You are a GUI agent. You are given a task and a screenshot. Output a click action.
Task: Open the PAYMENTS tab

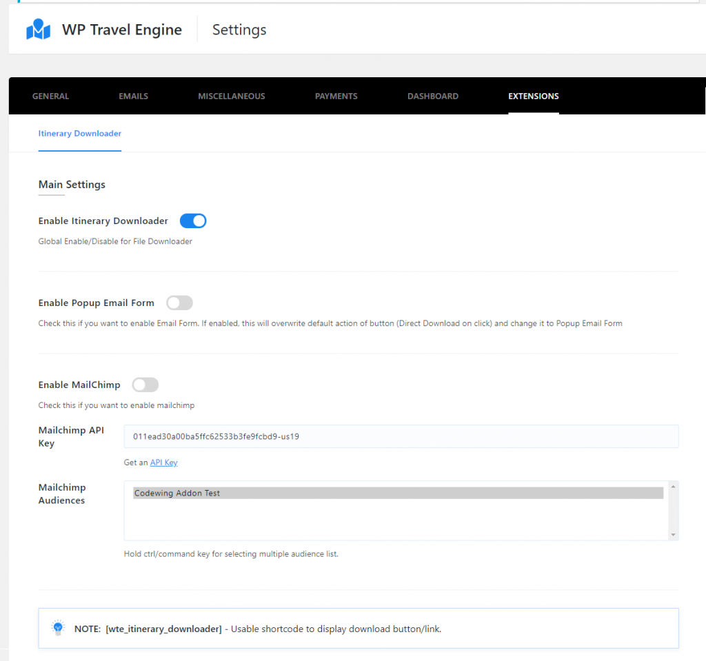tap(336, 96)
